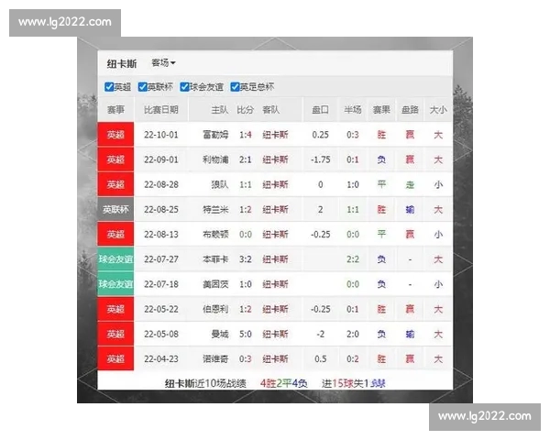Click the 5:0 score against 曼城
The image size is (550, 440).
point(245,334)
